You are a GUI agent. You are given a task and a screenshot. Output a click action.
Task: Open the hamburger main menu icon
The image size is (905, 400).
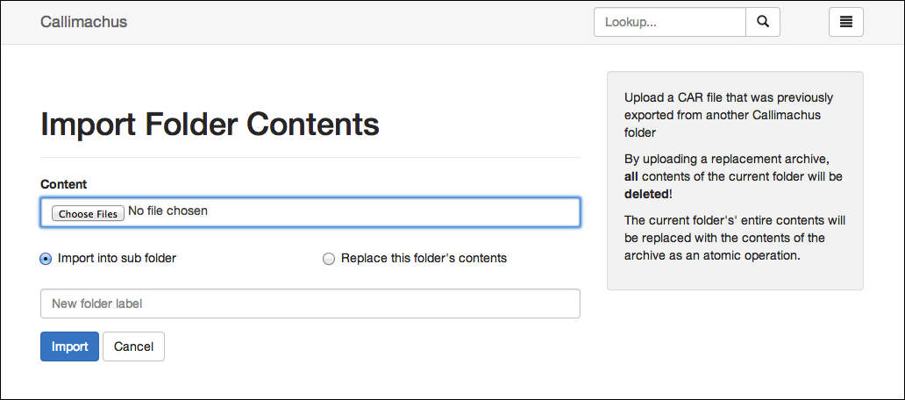pos(845,22)
